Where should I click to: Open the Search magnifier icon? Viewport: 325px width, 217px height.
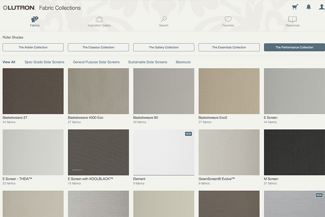pos(164,19)
